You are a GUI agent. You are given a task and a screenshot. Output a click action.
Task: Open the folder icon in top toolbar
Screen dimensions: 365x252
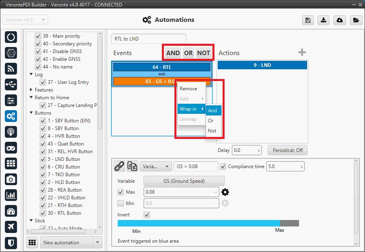pos(355,20)
